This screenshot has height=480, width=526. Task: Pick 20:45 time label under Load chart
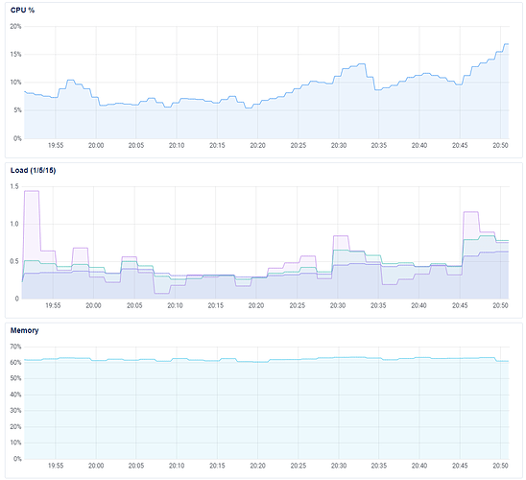(x=460, y=305)
